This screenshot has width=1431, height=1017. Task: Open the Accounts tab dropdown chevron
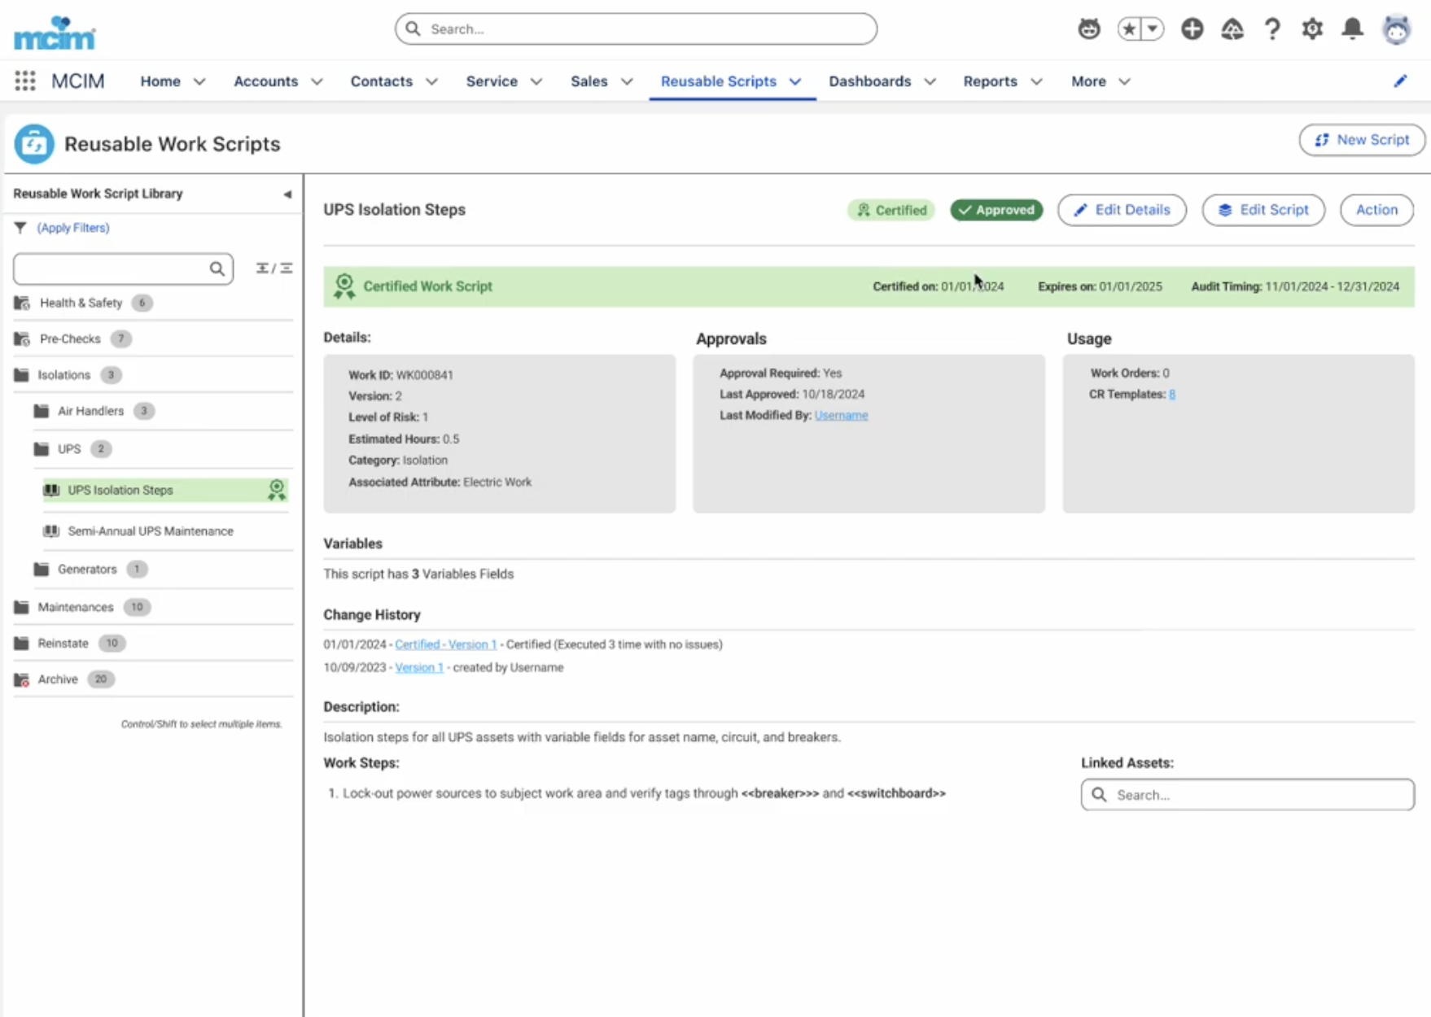coord(317,81)
